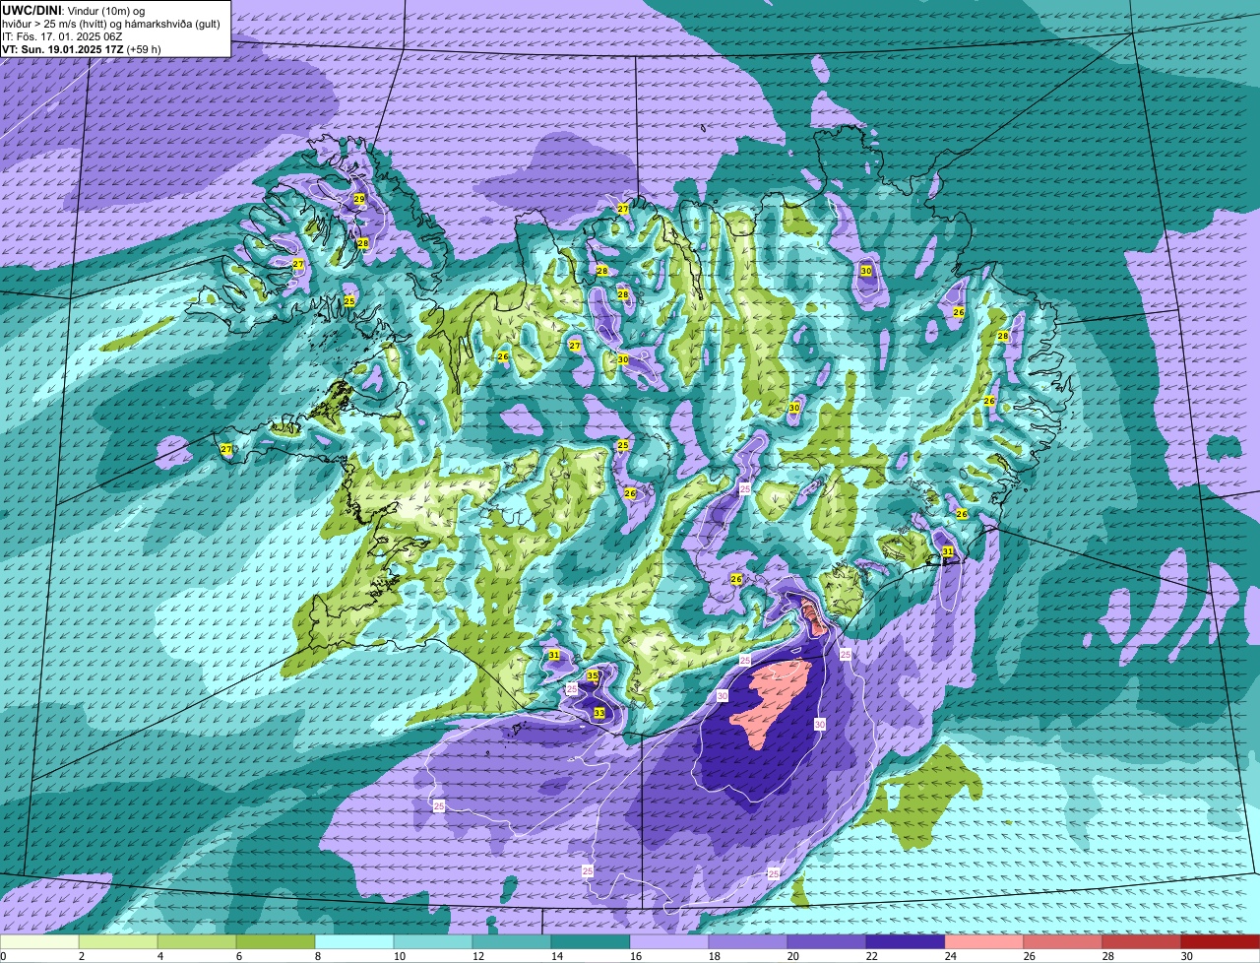This screenshot has height=963, width=1260.
Task: Select the pale yellow 0–2 m/s color swatch
Action: click(39, 941)
